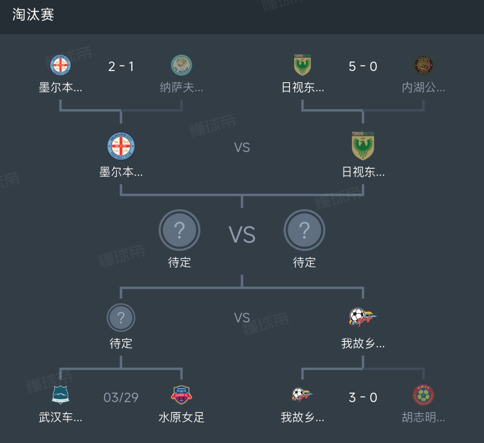Open the 03/29 scheduled match
Image resolution: width=484 pixels, height=443 pixels.
(121, 397)
